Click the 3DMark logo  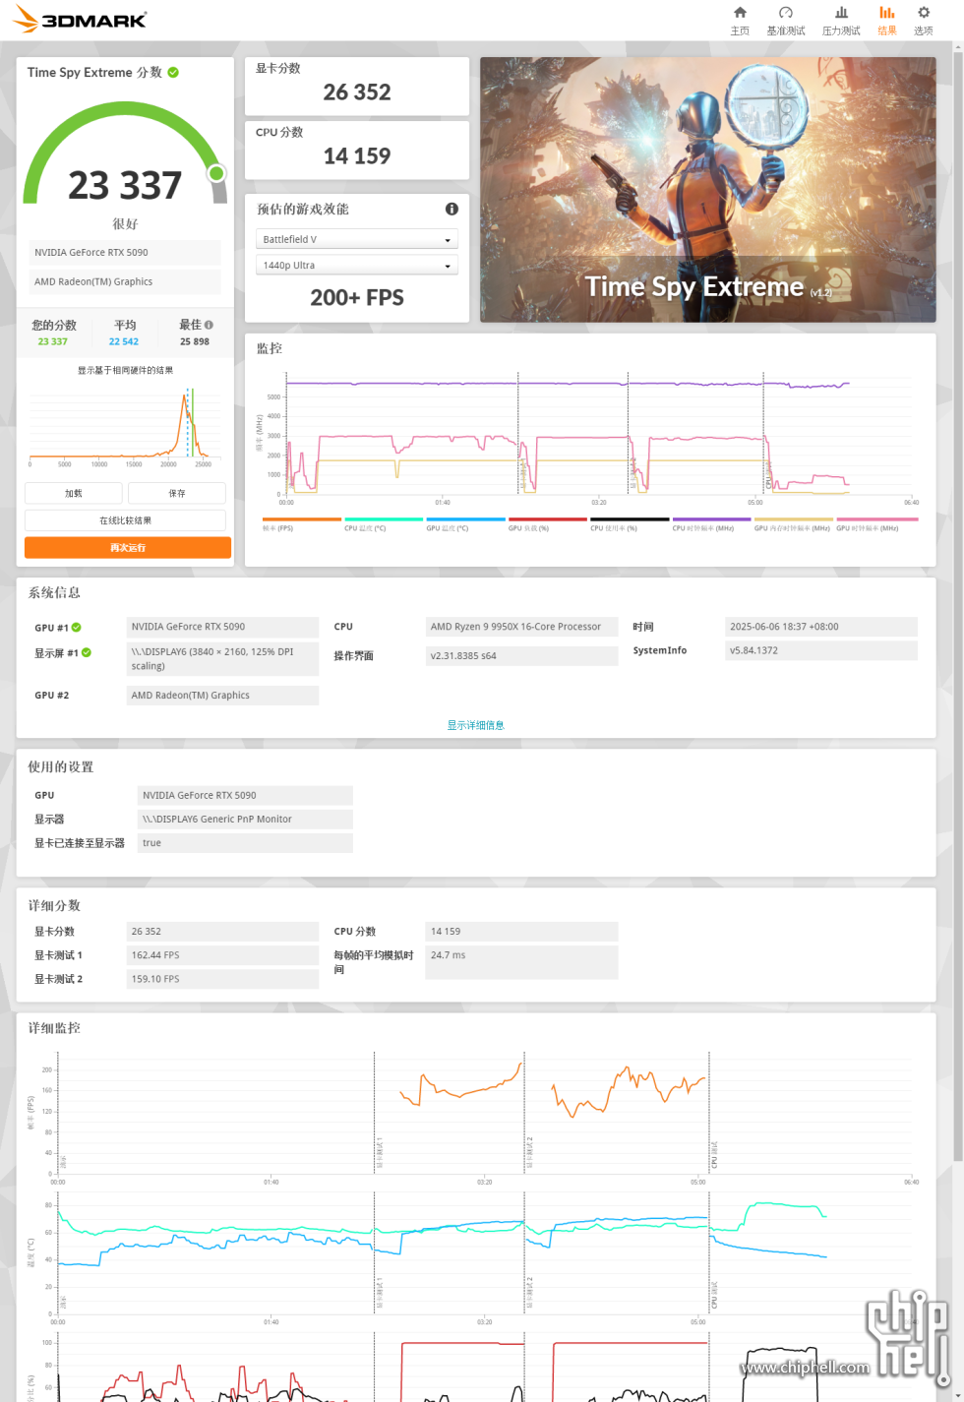click(x=81, y=19)
